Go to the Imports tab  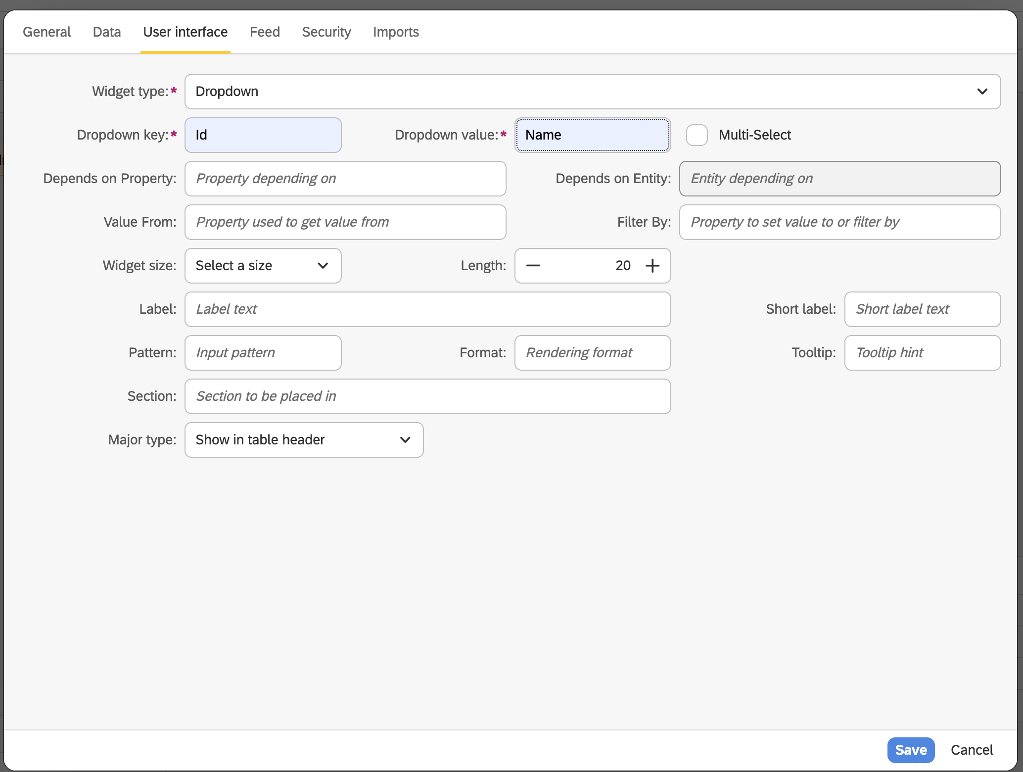[x=396, y=32]
